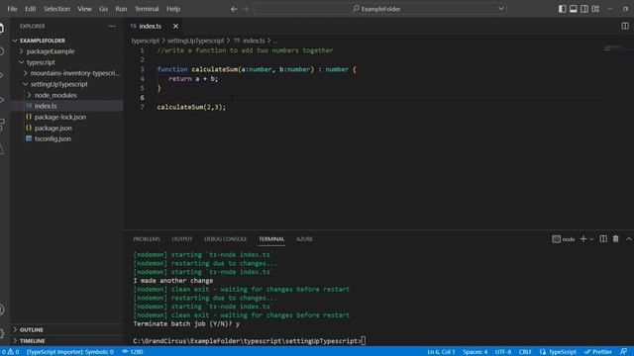Open the Edit menu

click(x=31, y=9)
